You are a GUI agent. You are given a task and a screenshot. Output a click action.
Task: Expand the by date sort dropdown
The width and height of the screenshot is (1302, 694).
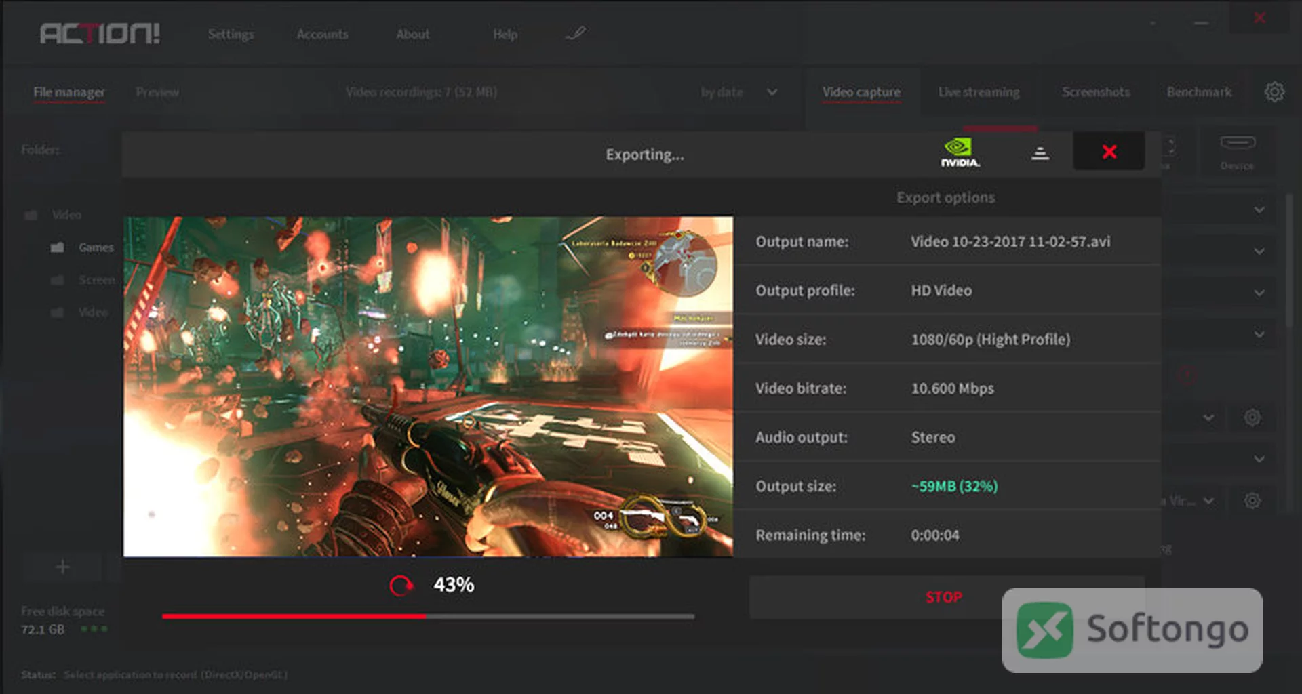point(738,92)
